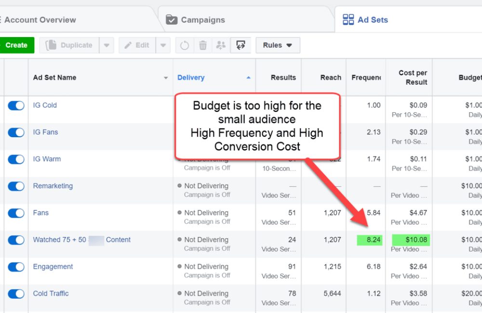Click the green highlighted $10.08 cost cell
482x313 pixels.
[x=411, y=240]
